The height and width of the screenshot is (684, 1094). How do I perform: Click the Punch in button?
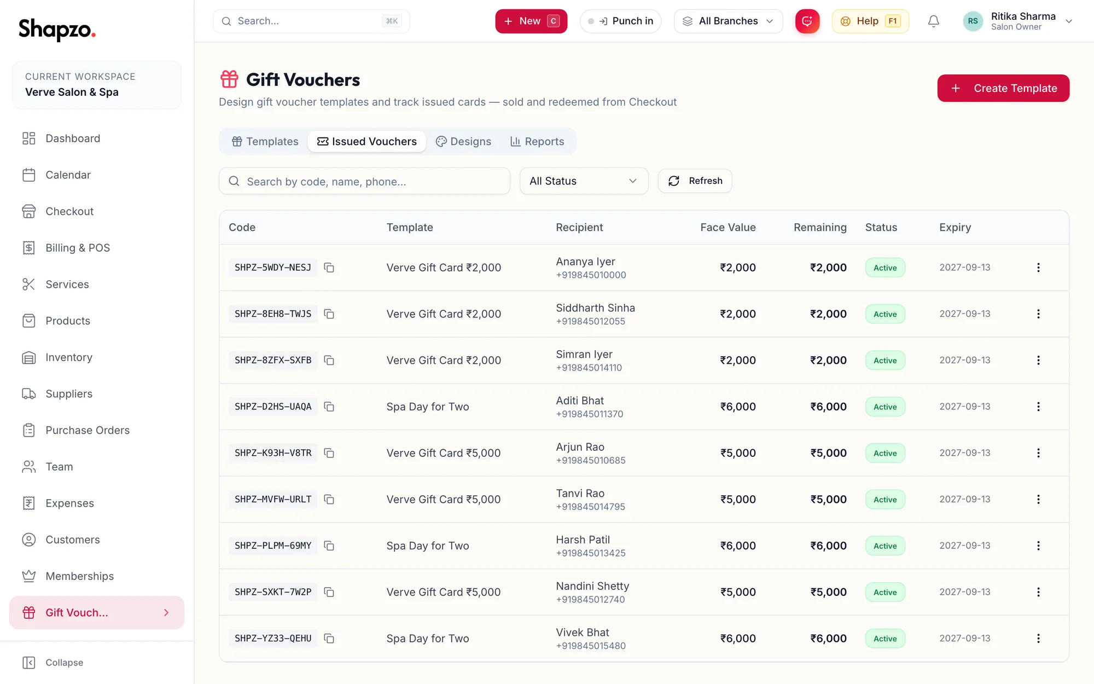point(621,21)
